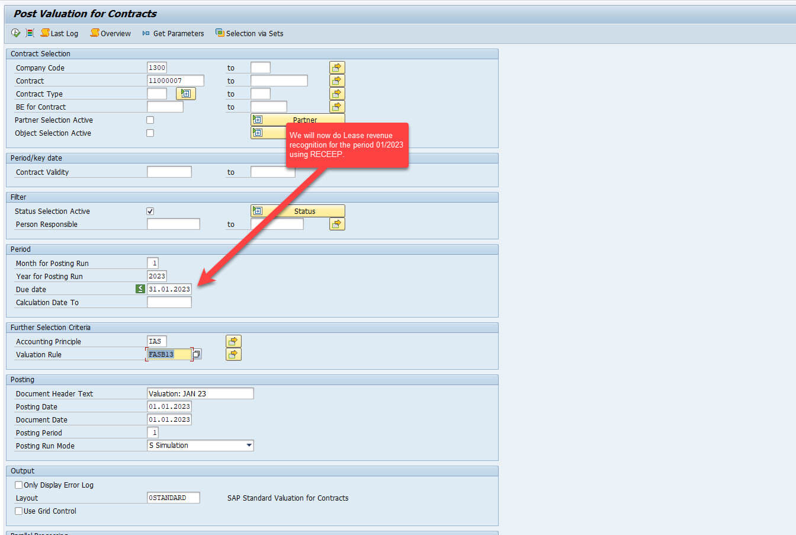Click Get Parameters in toolbar
Viewport: 796px width, 535px height.
tap(173, 33)
